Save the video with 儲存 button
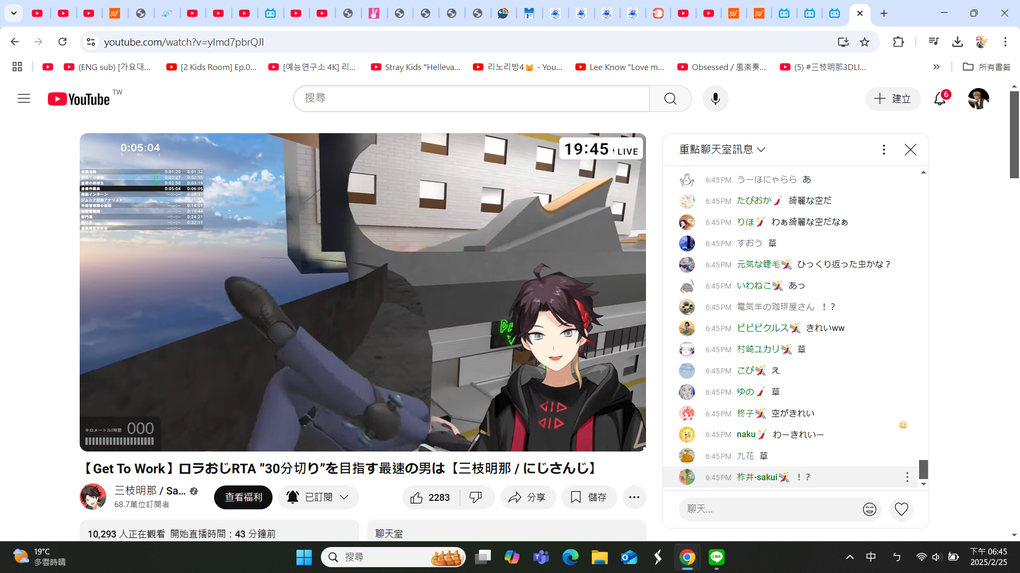Viewport: 1020px width, 573px height. click(589, 498)
